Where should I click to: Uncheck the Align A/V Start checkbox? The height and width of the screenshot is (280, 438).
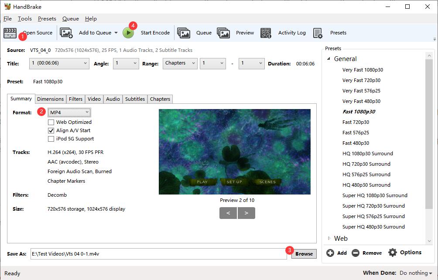click(x=51, y=131)
